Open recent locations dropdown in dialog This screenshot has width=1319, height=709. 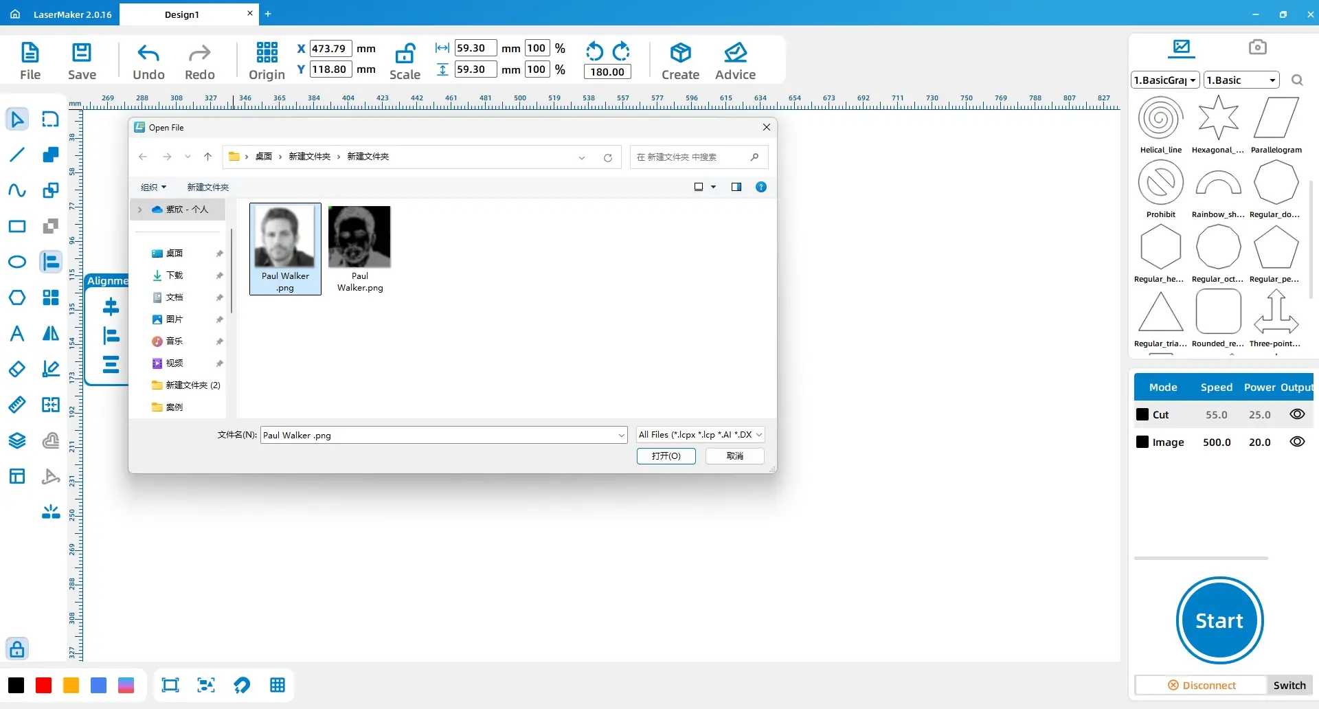188,157
